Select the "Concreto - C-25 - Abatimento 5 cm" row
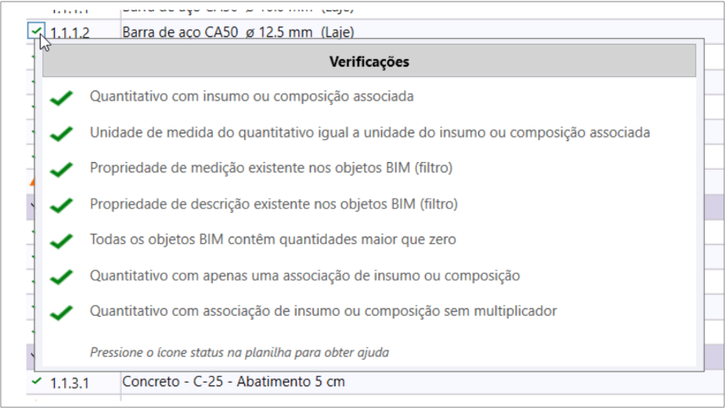The image size is (725, 408). [x=233, y=382]
